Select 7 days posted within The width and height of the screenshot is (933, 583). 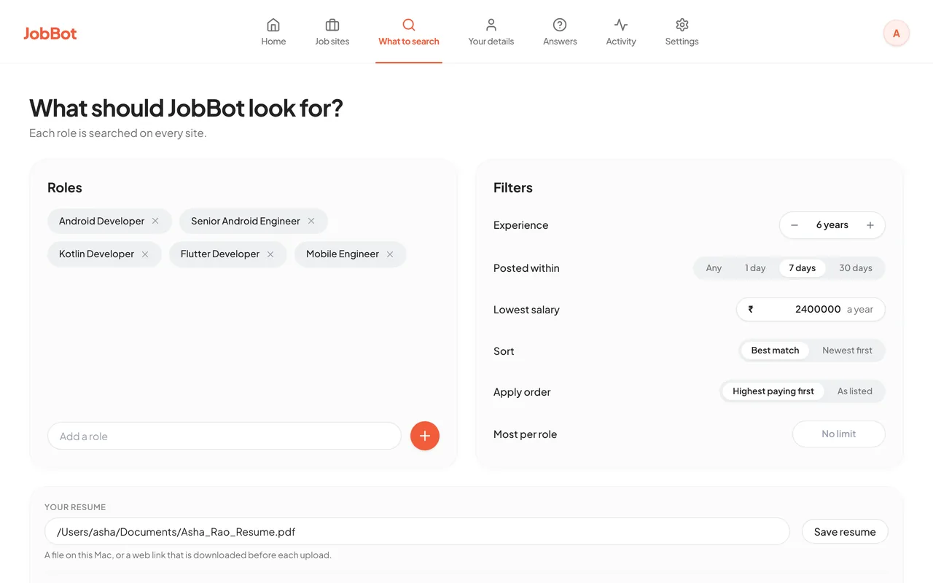pos(802,267)
